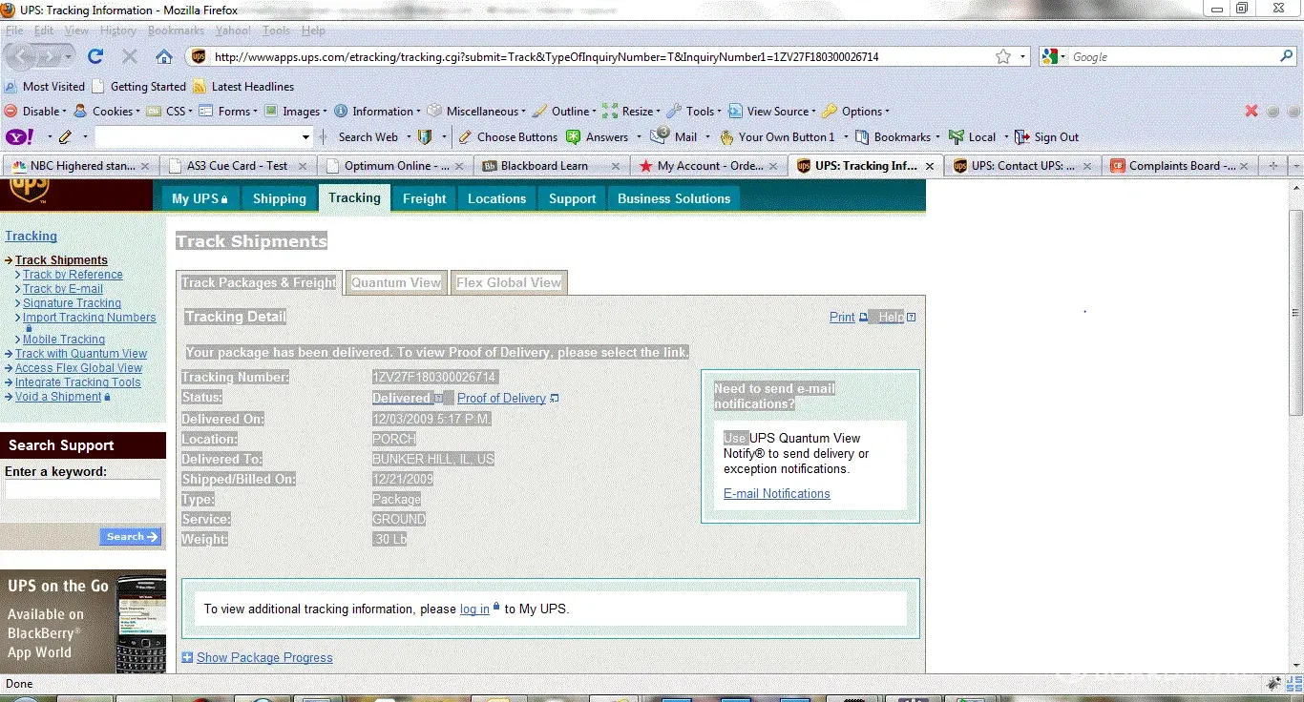Open Yahoo Mail from the toolbar
The height and width of the screenshot is (702, 1304).
(676, 137)
